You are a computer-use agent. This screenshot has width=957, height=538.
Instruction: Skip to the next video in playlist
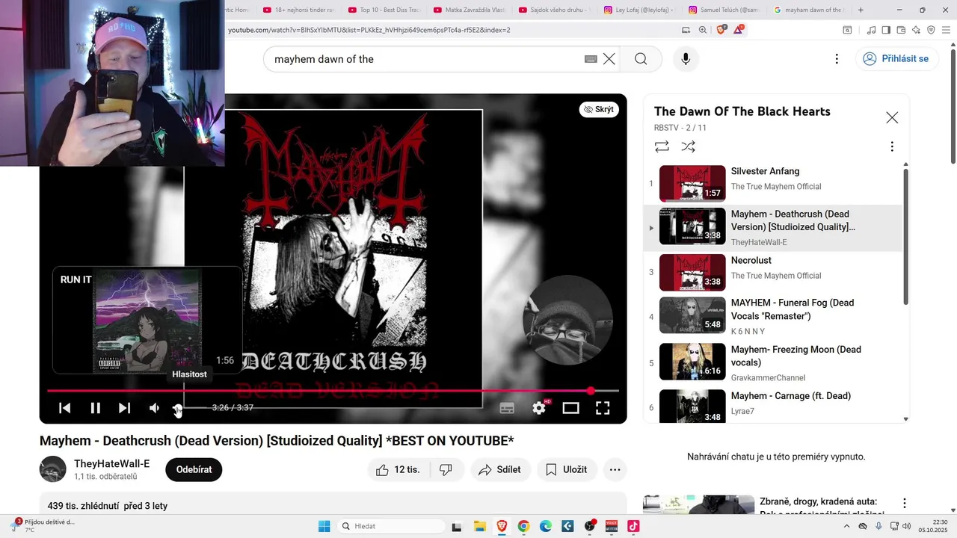[125, 408]
